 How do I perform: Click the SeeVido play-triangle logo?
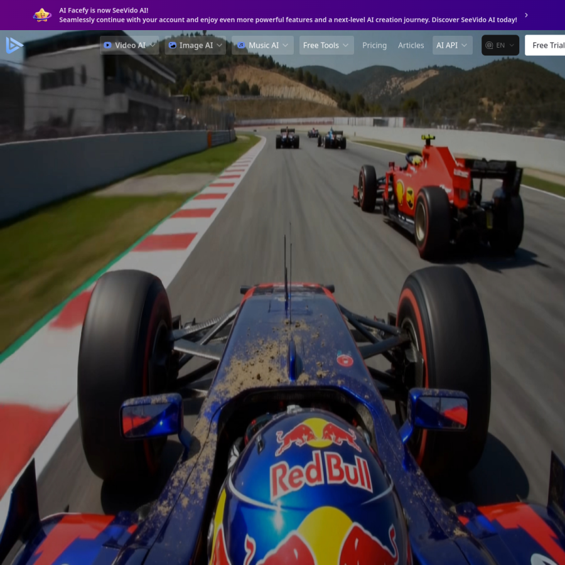tap(14, 45)
